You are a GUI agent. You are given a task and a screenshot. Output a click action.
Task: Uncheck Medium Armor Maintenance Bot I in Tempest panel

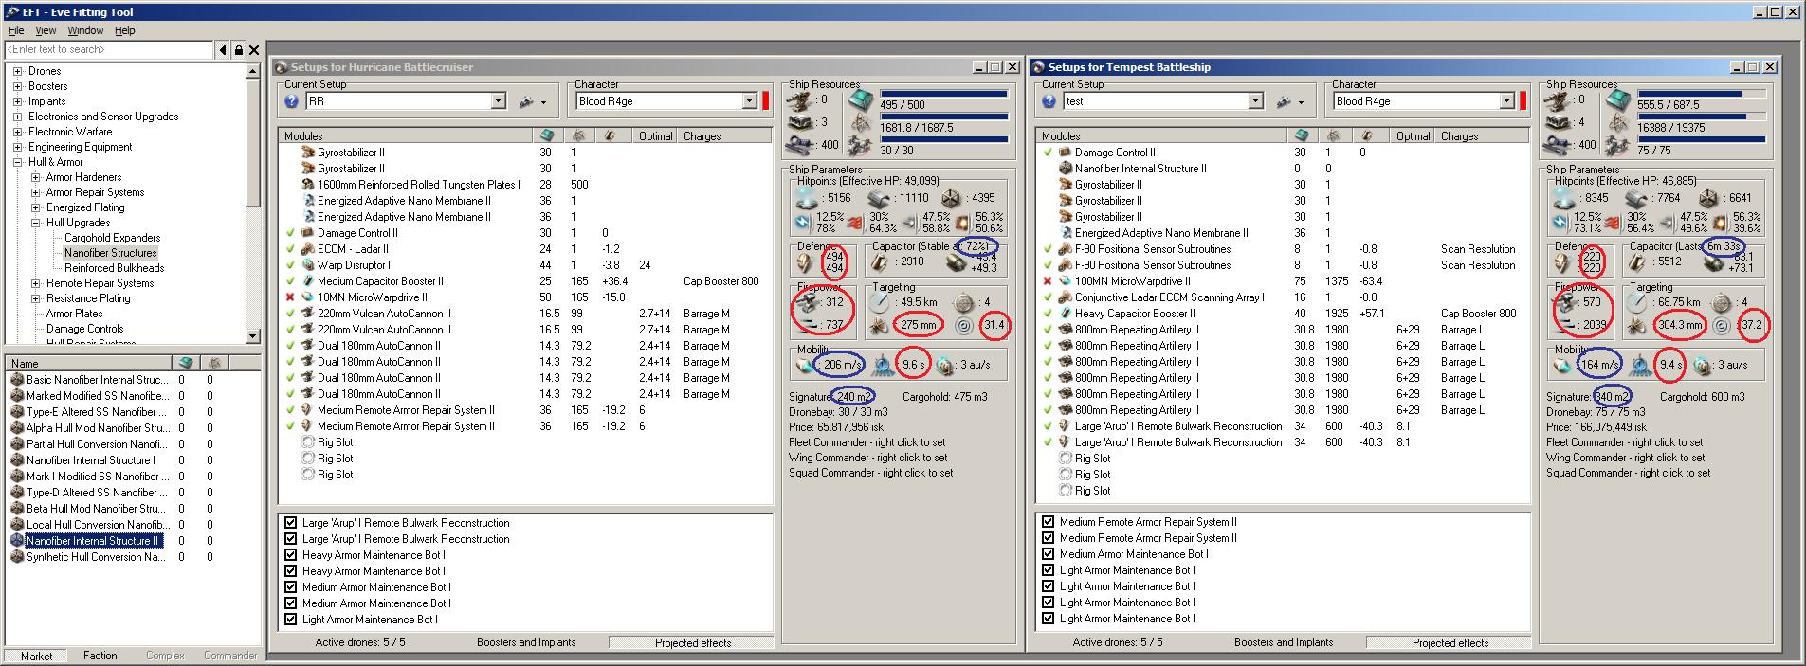(1048, 554)
